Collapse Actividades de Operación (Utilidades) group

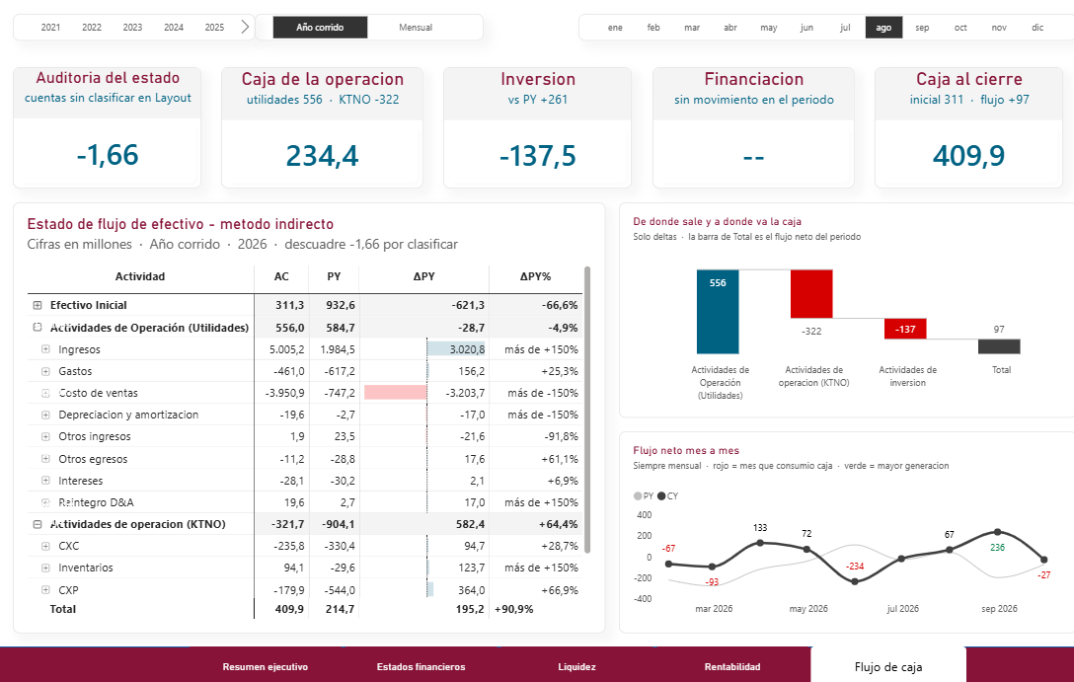(x=38, y=328)
